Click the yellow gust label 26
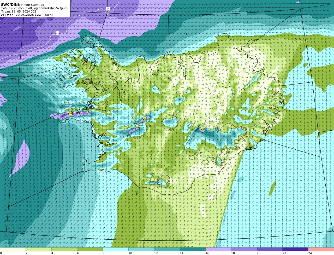 144,119
